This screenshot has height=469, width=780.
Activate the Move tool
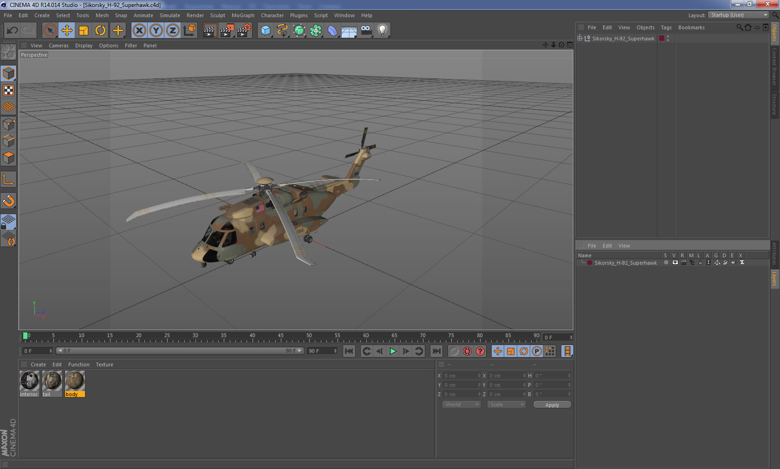click(x=67, y=31)
